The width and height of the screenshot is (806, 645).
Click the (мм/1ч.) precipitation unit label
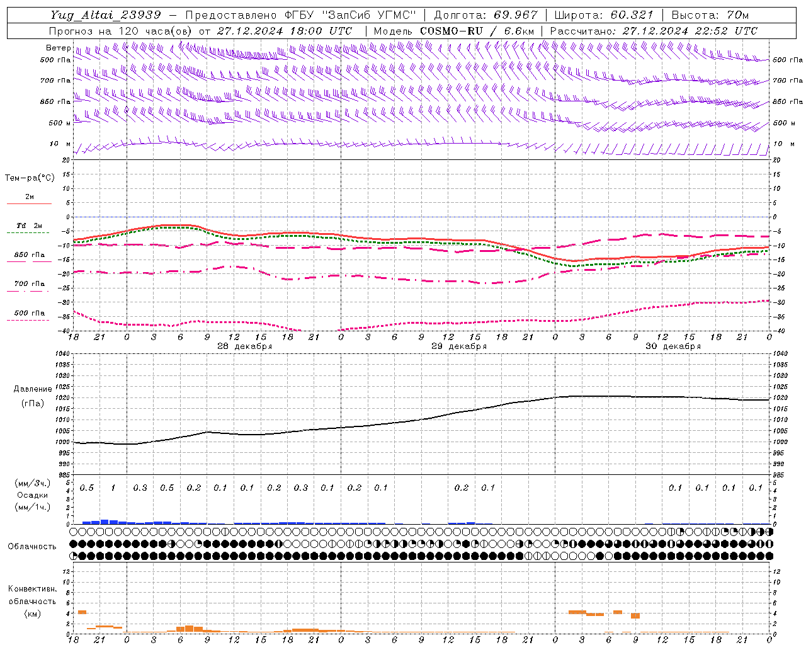click(33, 507)
